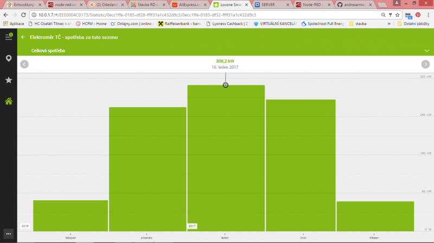Open favorites star in sidebar

(x=8, y=80)
